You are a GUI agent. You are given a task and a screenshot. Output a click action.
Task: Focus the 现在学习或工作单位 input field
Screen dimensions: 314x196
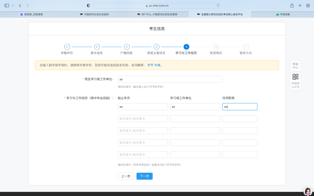170,79
